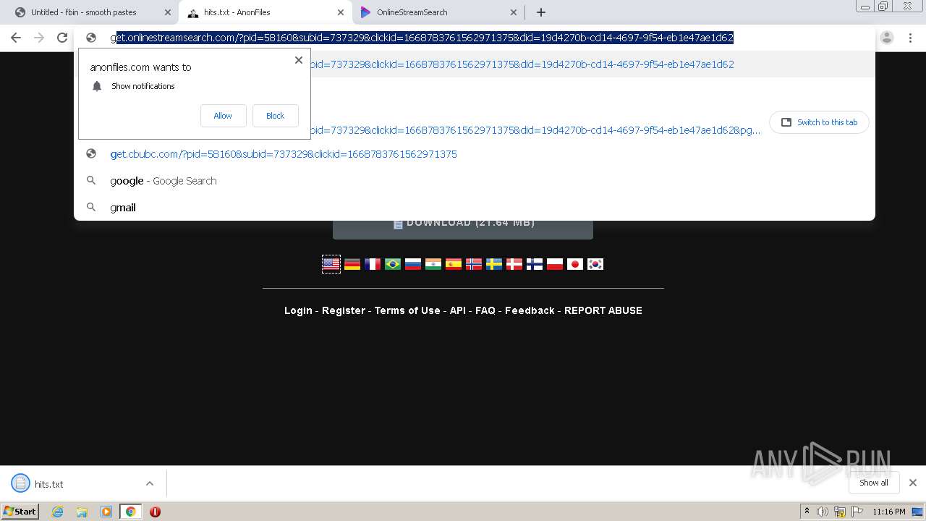
Task: Dismiss the notification permission popup
Action: (298, 60)
